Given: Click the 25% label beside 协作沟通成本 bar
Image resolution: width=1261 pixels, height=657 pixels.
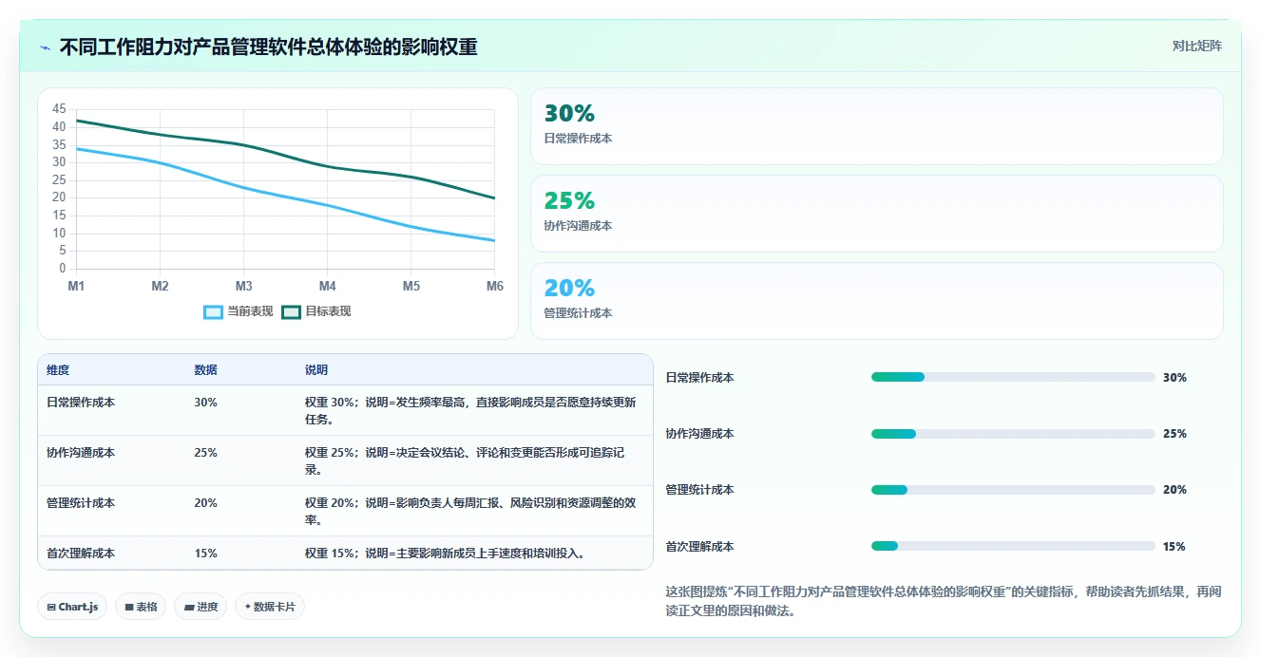Looking at the screenshot, I should (x=1175, y=434).
